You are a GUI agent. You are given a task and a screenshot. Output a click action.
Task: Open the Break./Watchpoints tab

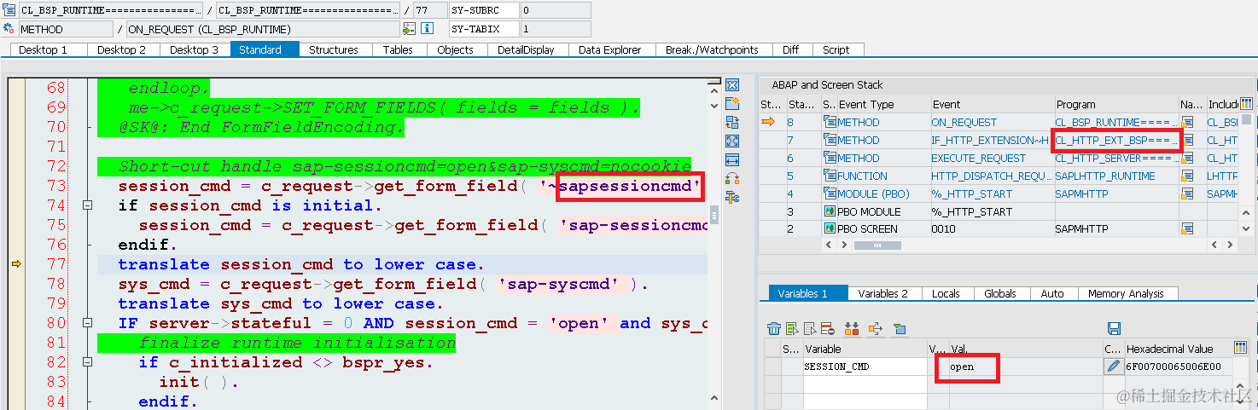(712, 49)
